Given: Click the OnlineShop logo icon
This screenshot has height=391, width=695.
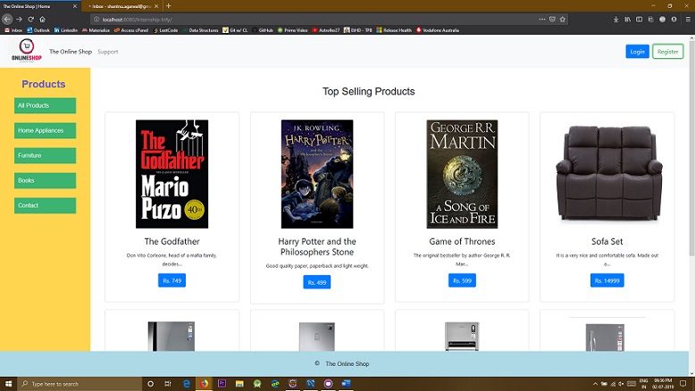Looking at the screenshot, I should click(x=26, y=51).
